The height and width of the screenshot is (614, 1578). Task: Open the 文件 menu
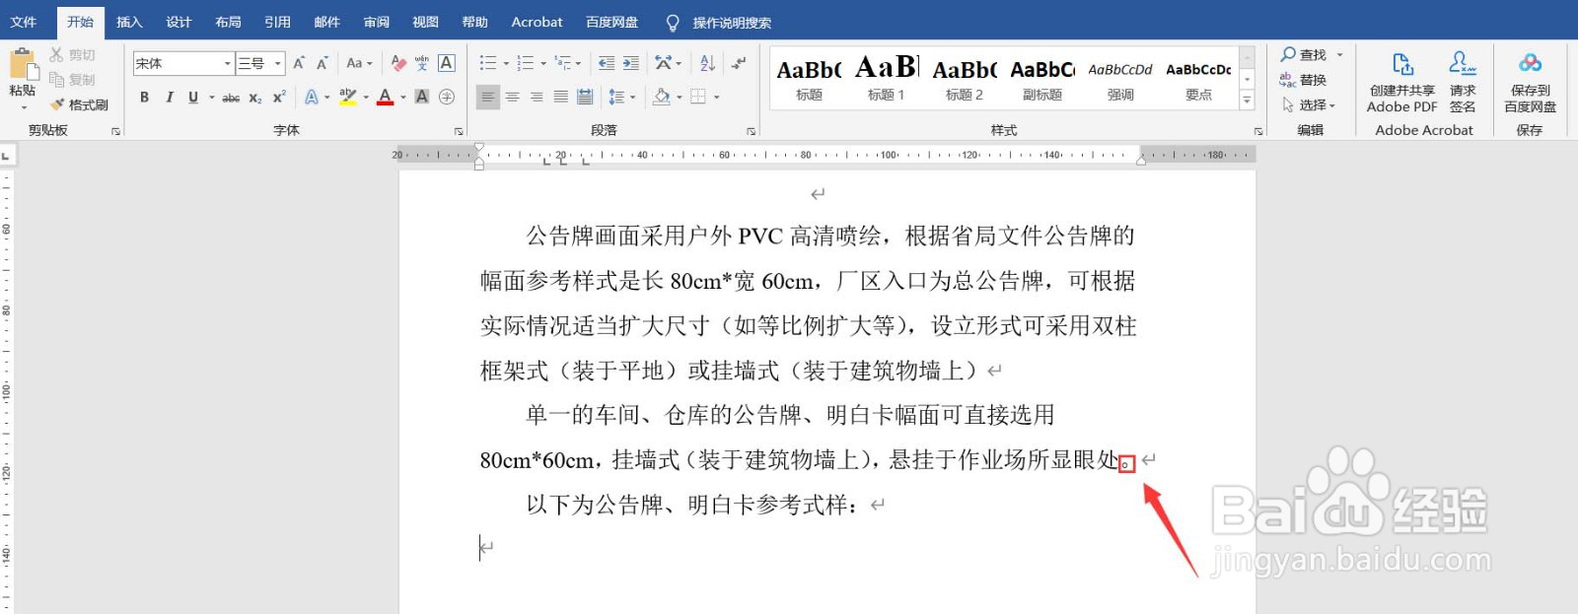23,22
